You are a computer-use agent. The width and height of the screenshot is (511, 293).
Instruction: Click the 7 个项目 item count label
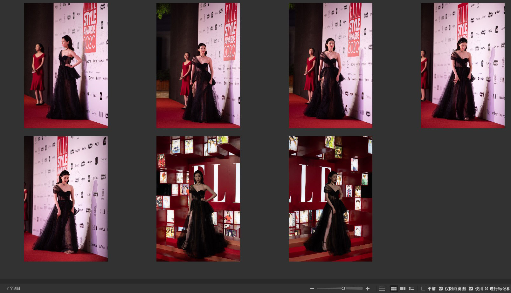[x=13, y=288]
